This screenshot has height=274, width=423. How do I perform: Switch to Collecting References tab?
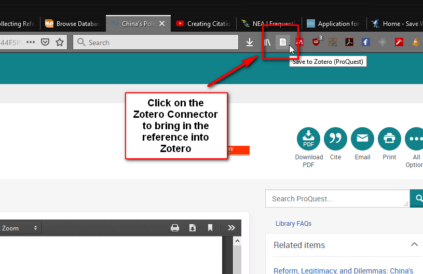tap(19, 24)
